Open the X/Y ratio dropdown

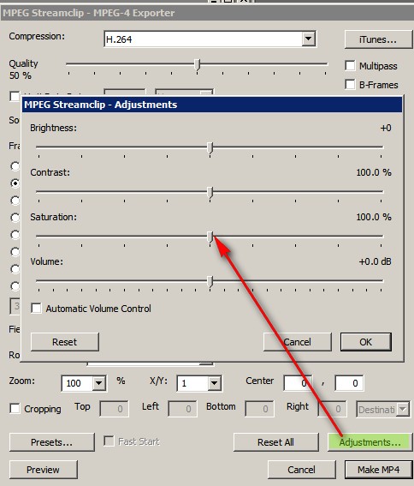(x=214, y=383)
